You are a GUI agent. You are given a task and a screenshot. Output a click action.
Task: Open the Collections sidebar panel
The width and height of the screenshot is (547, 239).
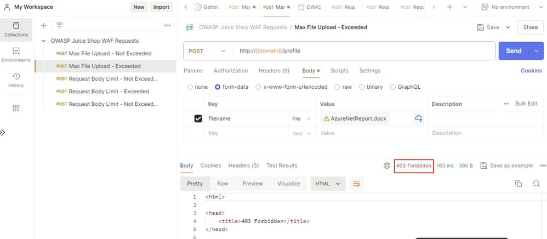coord(16,29)
